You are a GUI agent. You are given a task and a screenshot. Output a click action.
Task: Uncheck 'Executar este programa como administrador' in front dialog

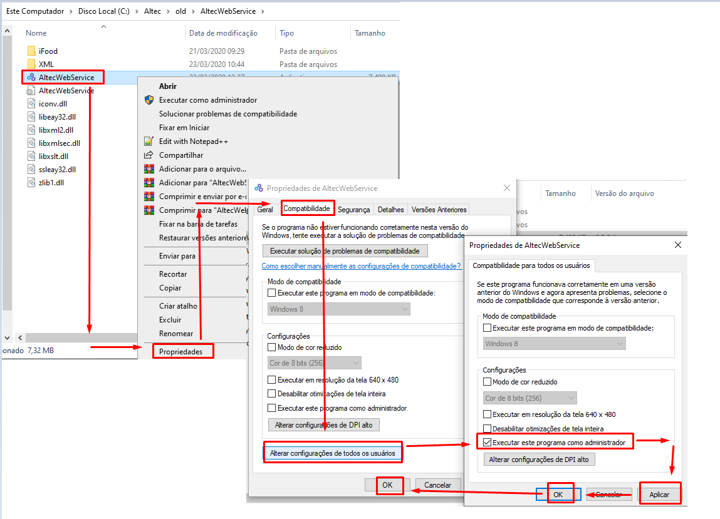tap(487, 443)
